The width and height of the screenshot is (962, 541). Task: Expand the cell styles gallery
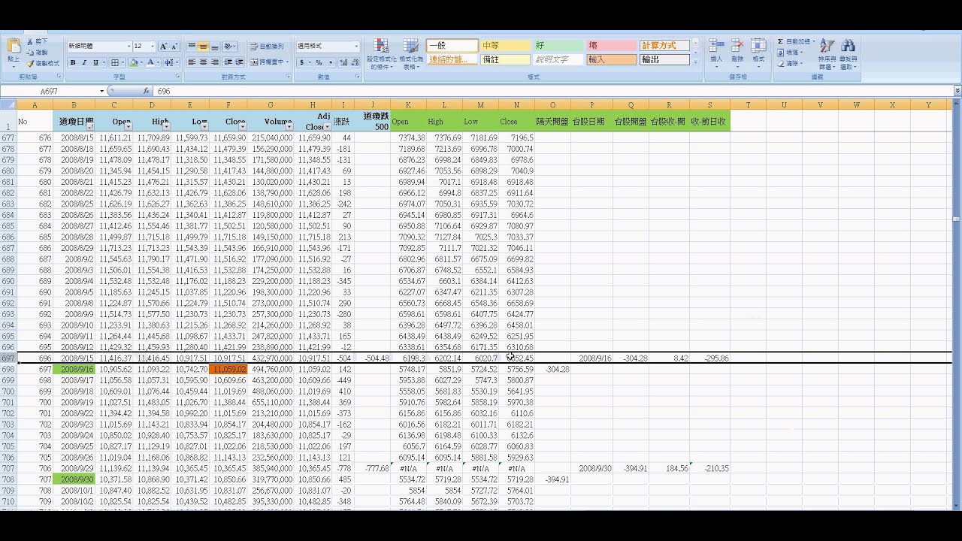coord(696,62)
